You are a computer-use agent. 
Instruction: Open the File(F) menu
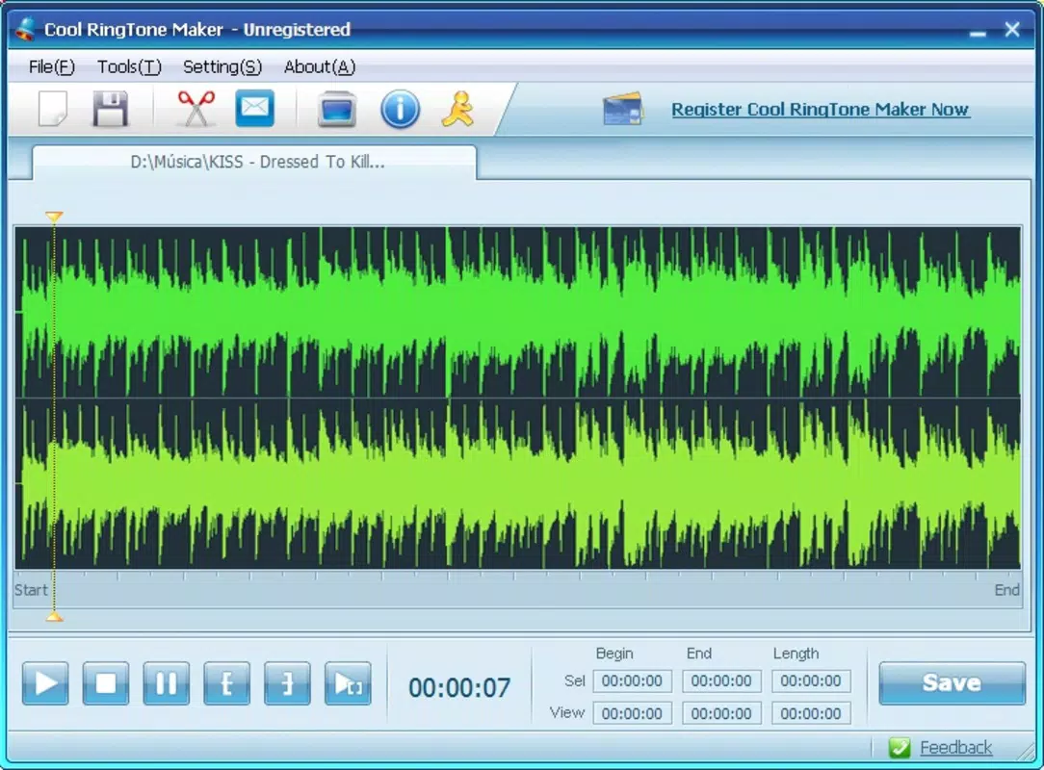(51, 66)
